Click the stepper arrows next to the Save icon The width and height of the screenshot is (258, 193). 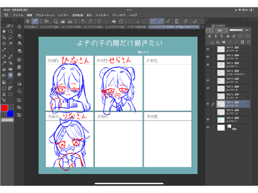(76, 21)
